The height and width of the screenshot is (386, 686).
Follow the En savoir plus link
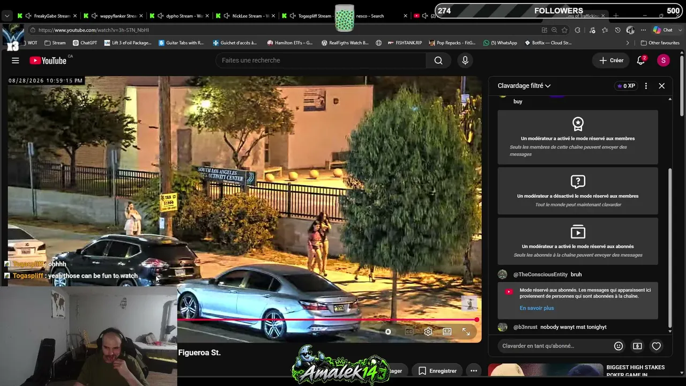coord(536,308)
